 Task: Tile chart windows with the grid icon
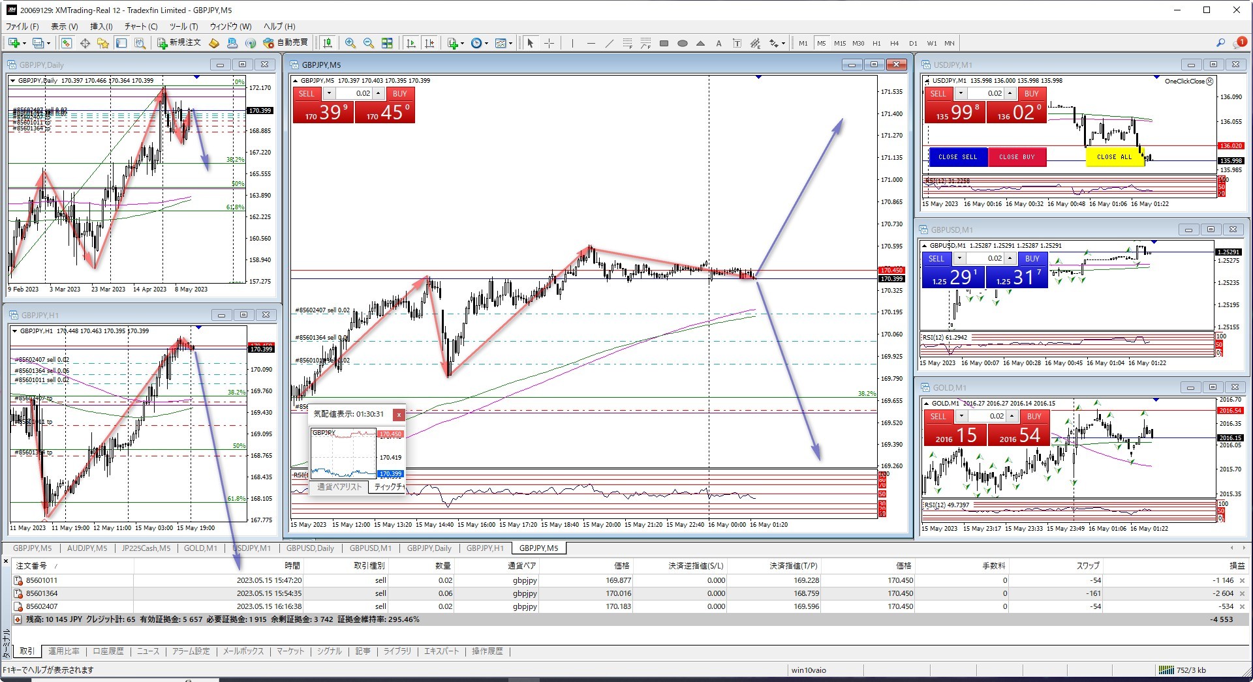click(387, 43)
